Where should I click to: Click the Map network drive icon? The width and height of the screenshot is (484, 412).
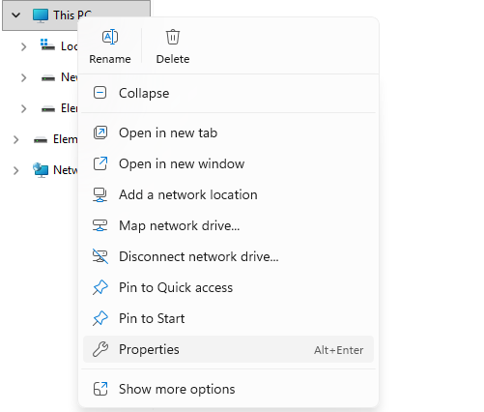100,225
